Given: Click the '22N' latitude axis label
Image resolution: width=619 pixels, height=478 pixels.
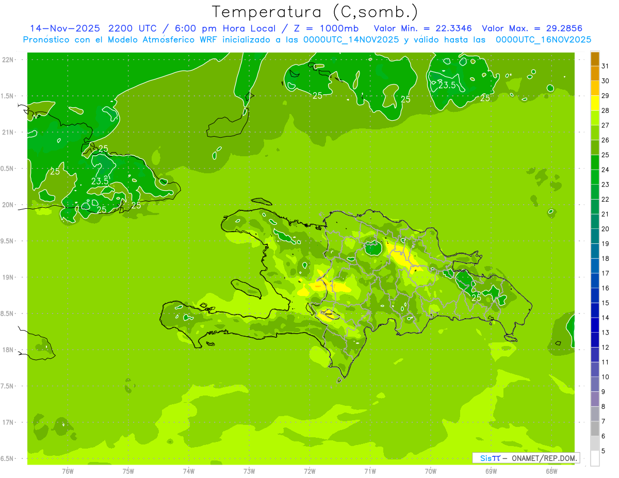Looking at the screenshot, I should click(x=7, y=59).
